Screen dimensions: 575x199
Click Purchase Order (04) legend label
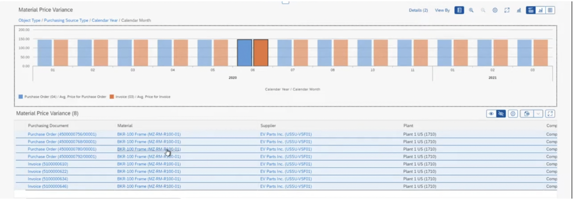(65, 97)
